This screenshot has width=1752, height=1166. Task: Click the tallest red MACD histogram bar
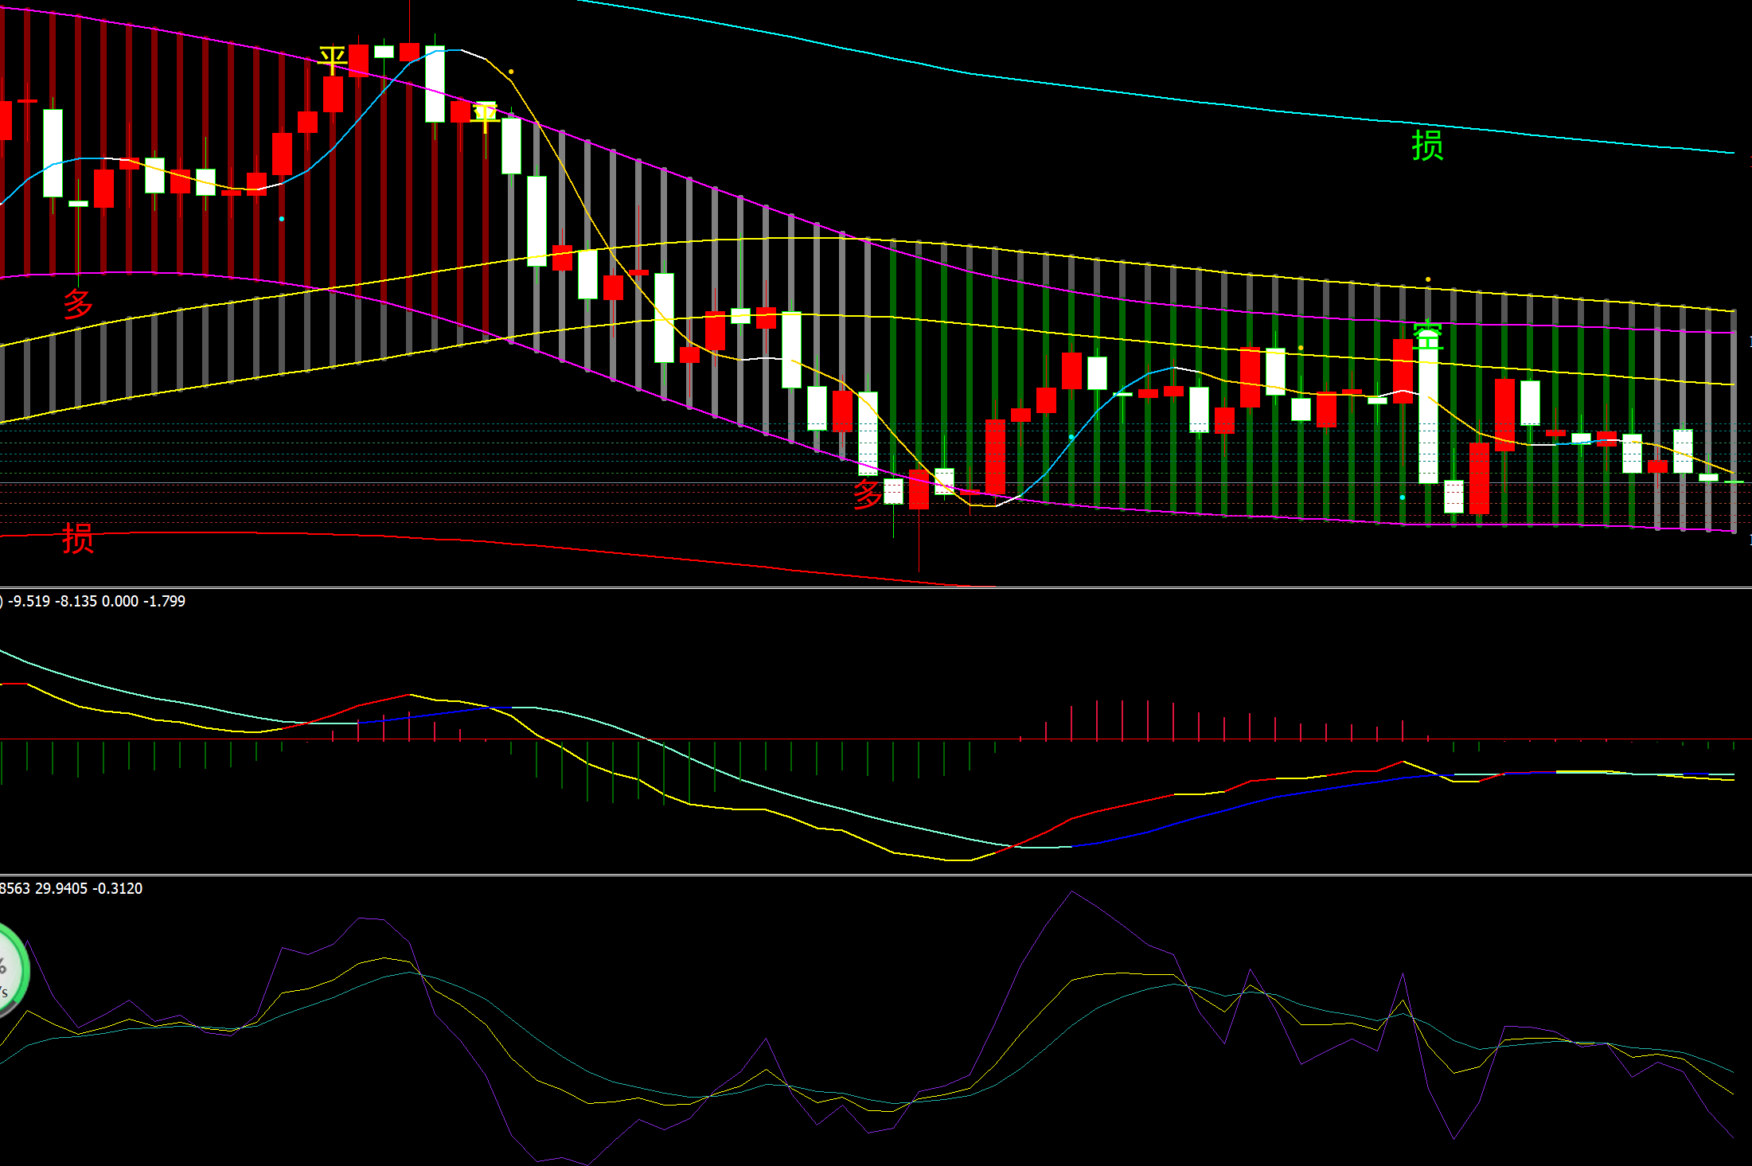tap(1122, 720)
